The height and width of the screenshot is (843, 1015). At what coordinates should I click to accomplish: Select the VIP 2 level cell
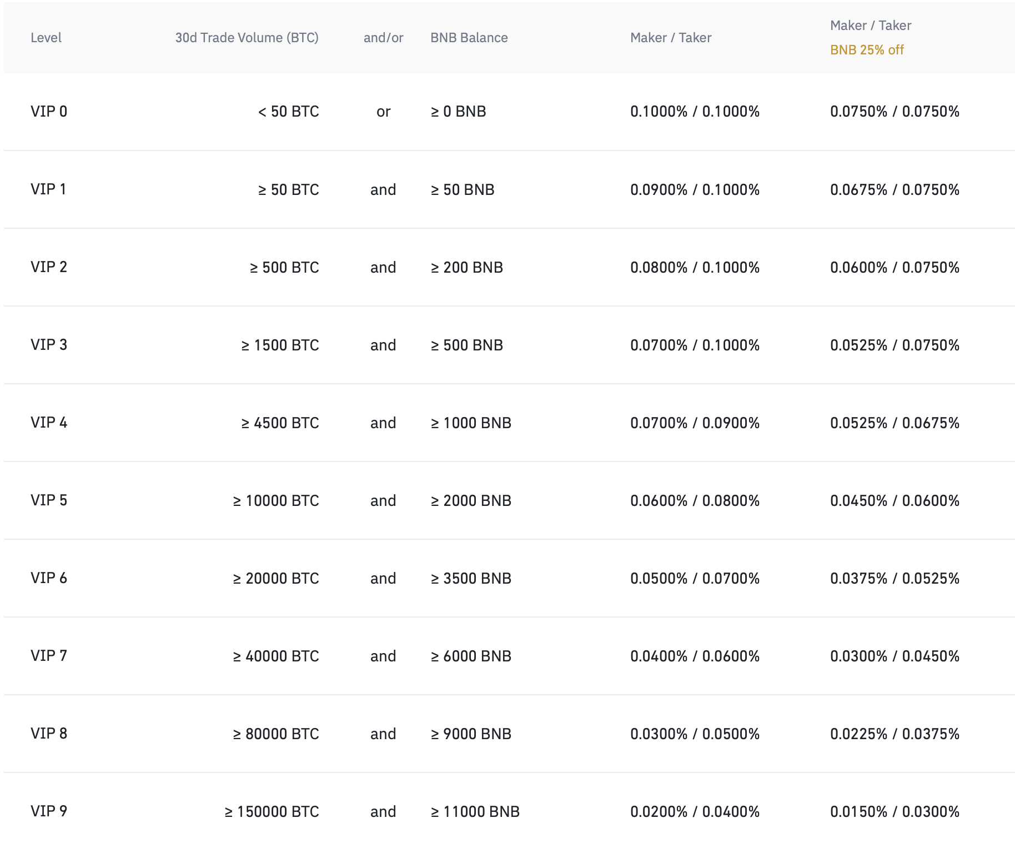click(x=49, y=267)
